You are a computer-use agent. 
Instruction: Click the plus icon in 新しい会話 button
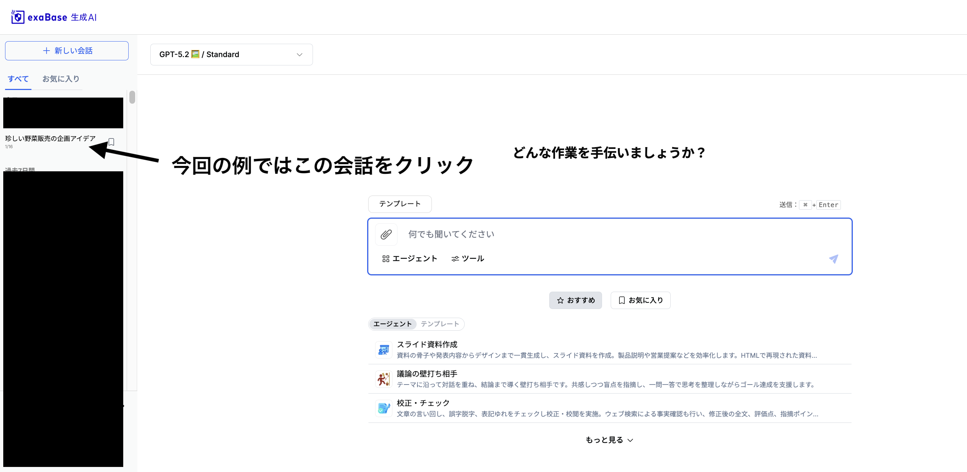[47, 51]
